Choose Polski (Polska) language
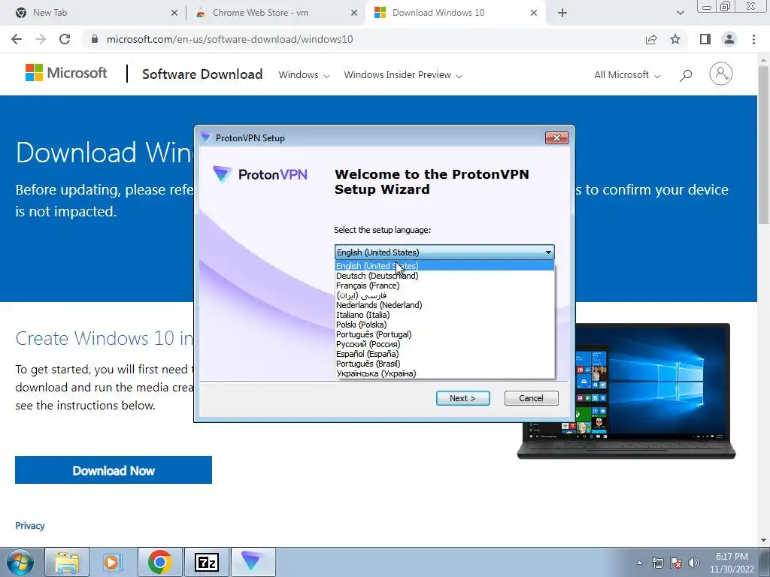 tap(444, 325)
